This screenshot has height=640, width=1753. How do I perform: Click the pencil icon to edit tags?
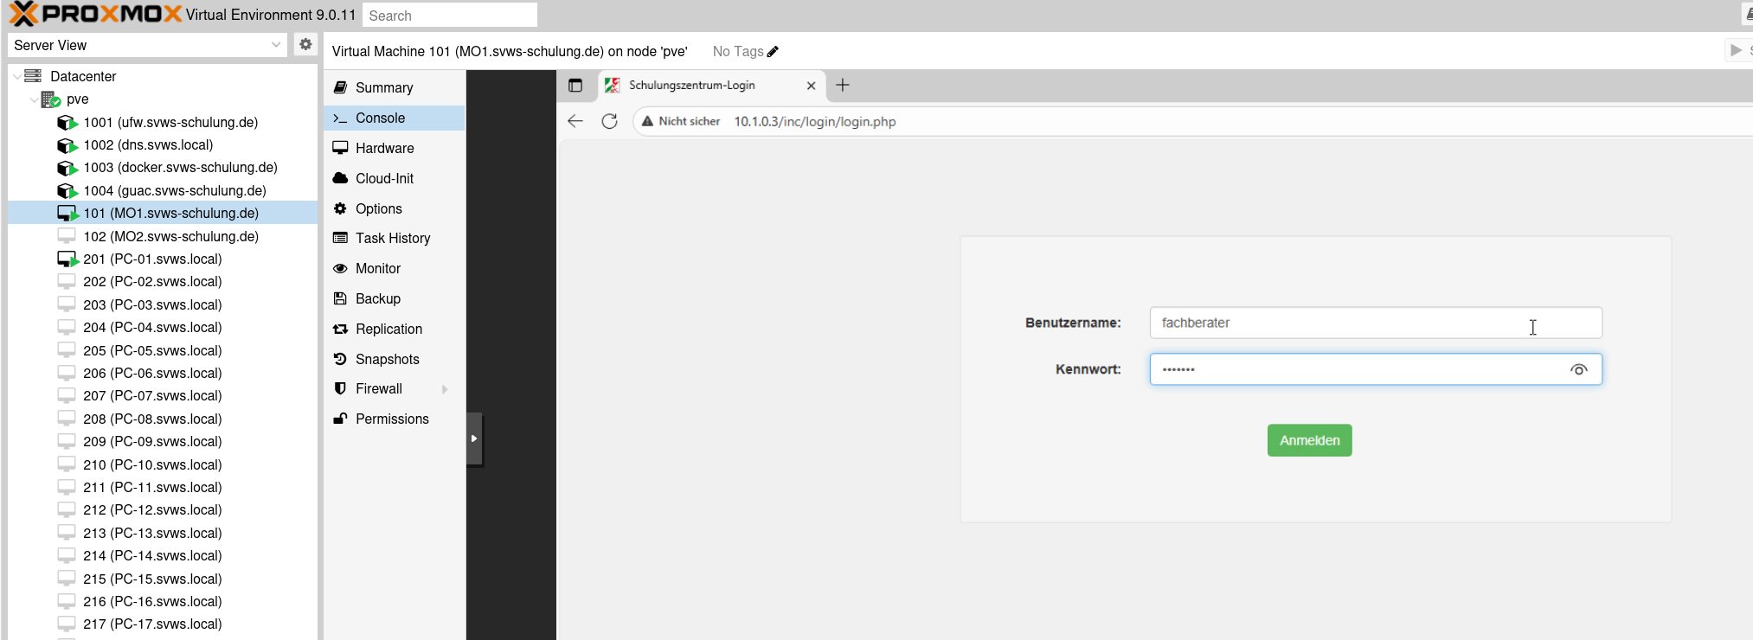(x=773, y=52)
